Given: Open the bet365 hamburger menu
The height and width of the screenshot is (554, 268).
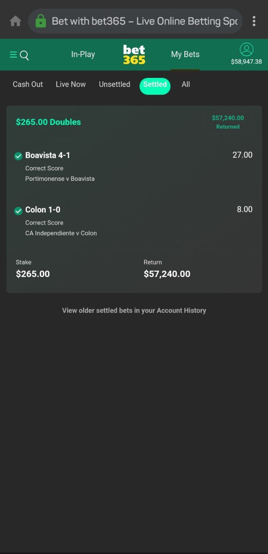Looking at the screenshot, I should (13, 55).
